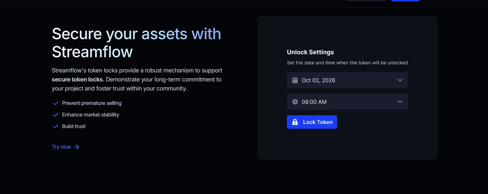488x194 pixels.
Task: Click the clock icon in the time field
Action: [x=295, y=102]
